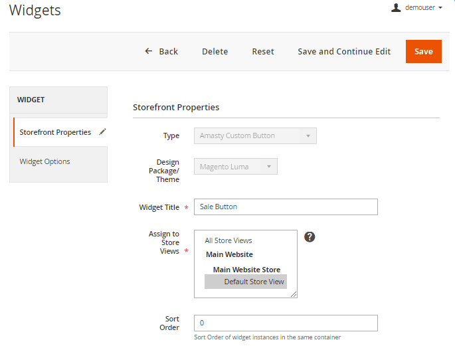
Task: Select Default Store View in list
Action: (x=253, y=282)
